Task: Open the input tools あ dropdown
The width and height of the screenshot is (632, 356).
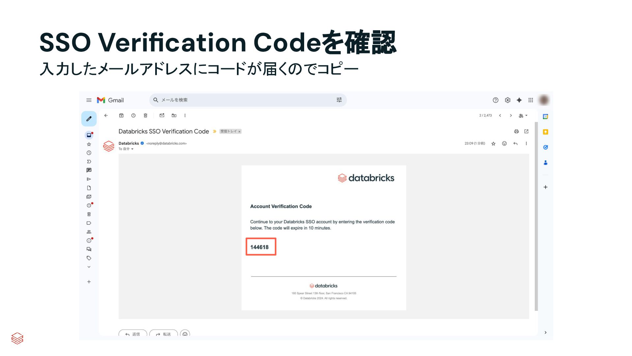Action: (523, 115)
